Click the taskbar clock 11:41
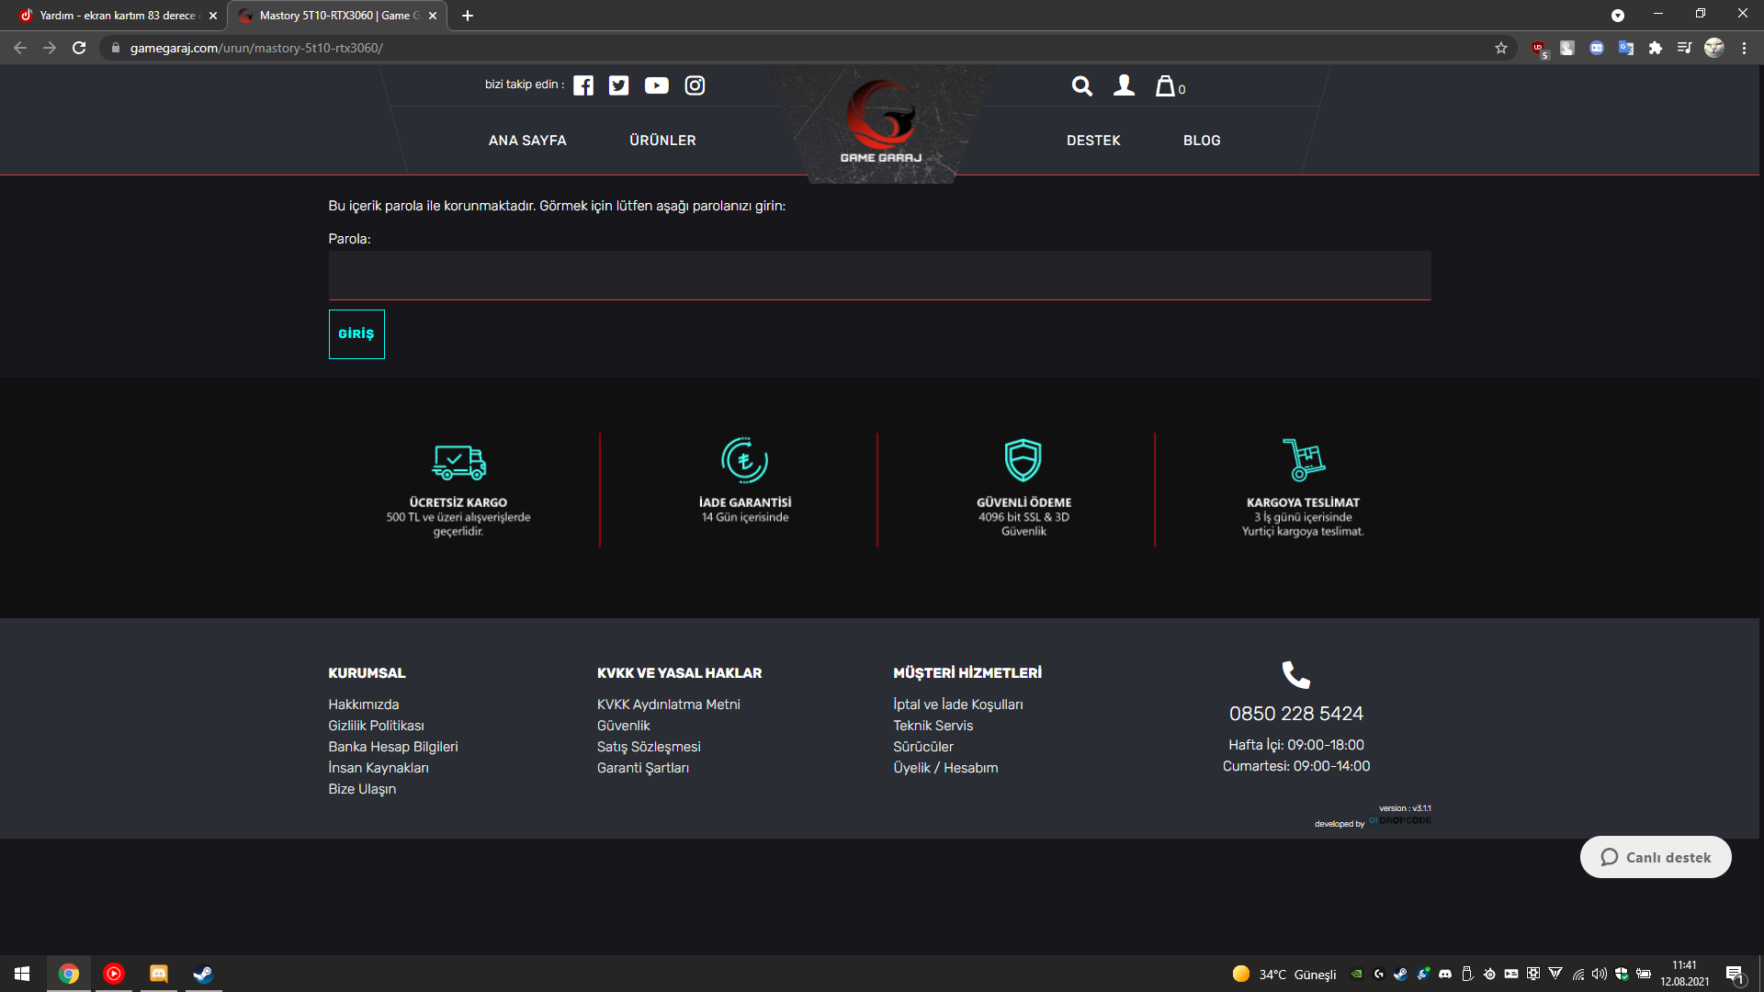This screenshot has height=992, width=1764. [x=1684, y=965]
